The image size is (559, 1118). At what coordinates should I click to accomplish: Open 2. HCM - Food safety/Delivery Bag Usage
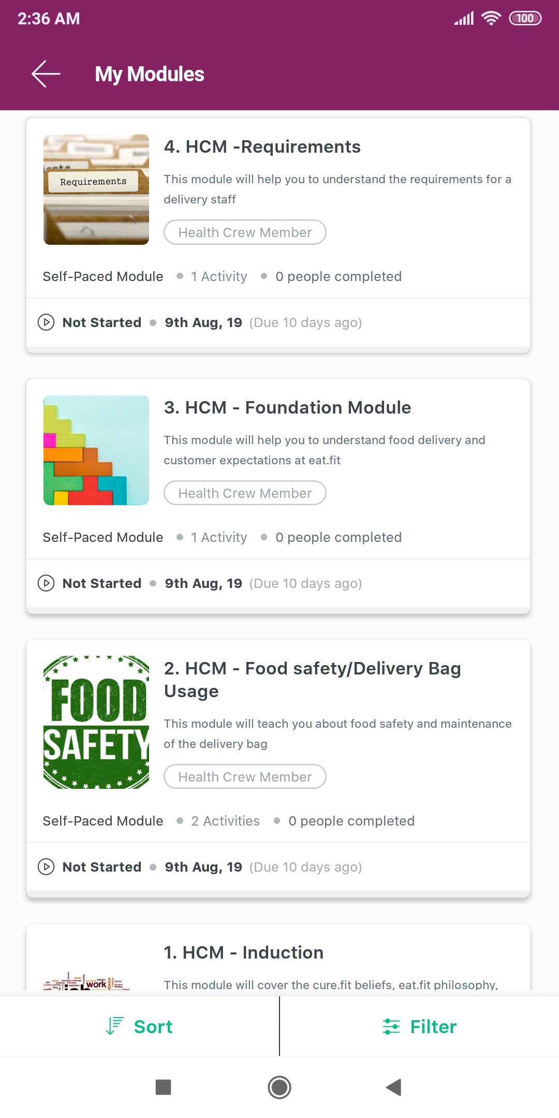coord(312,680)
